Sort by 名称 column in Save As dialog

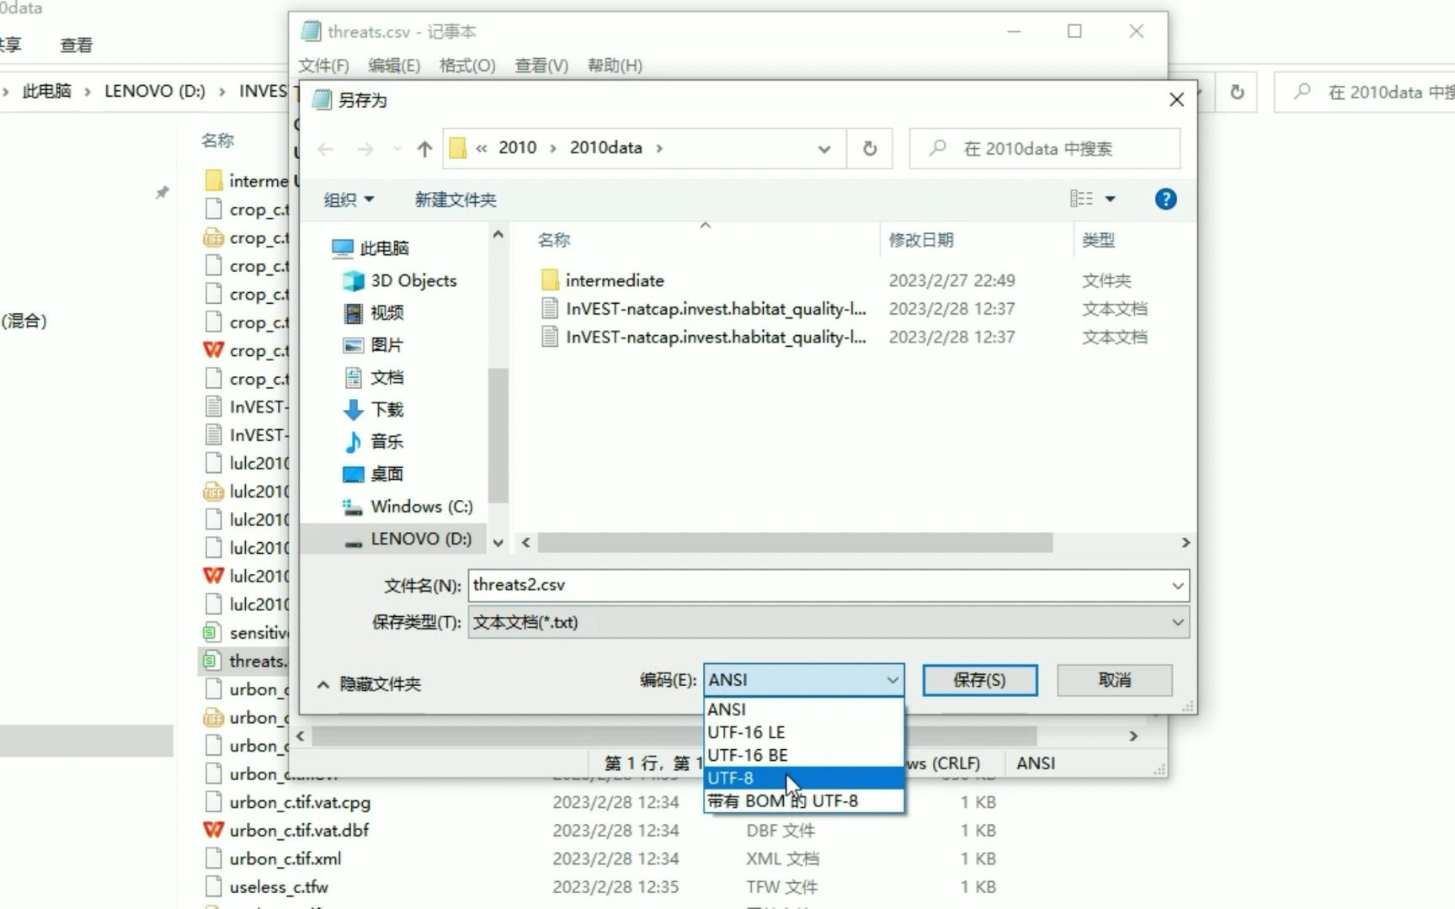554,241
